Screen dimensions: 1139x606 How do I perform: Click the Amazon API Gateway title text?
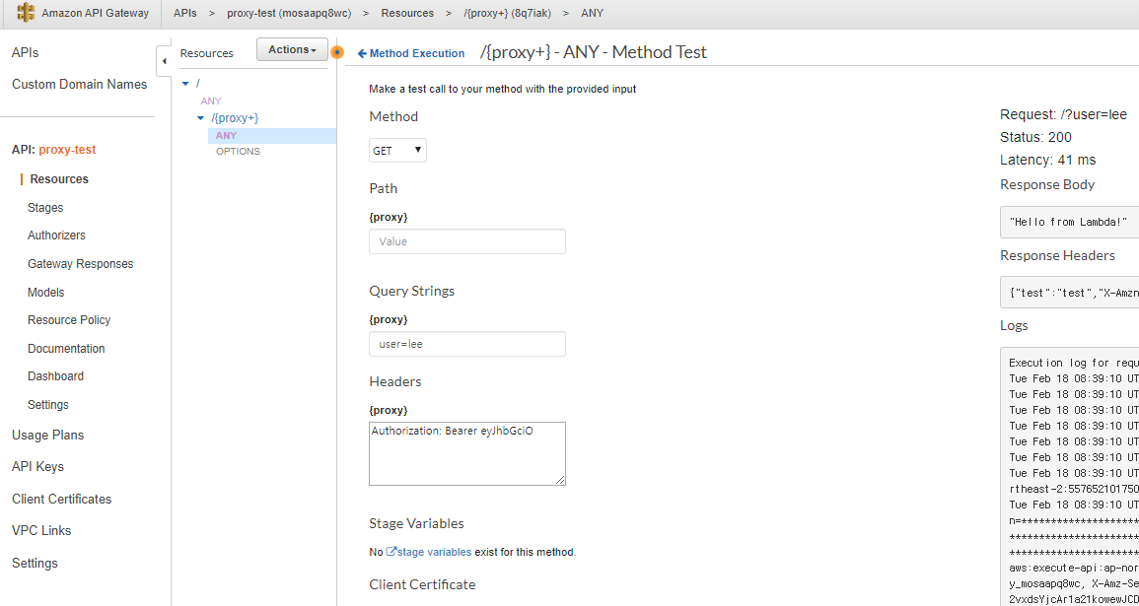[95, 13]
